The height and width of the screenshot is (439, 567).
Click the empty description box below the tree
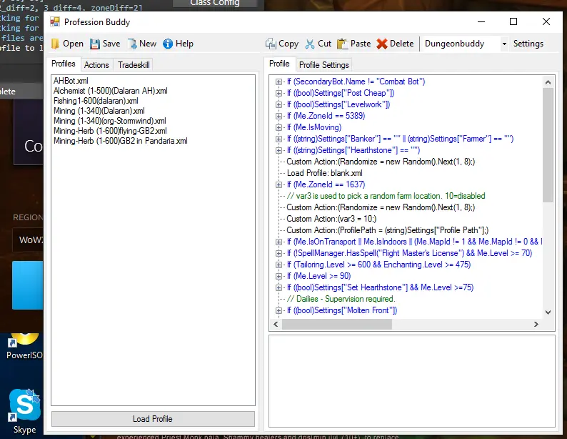click(412, 381)
